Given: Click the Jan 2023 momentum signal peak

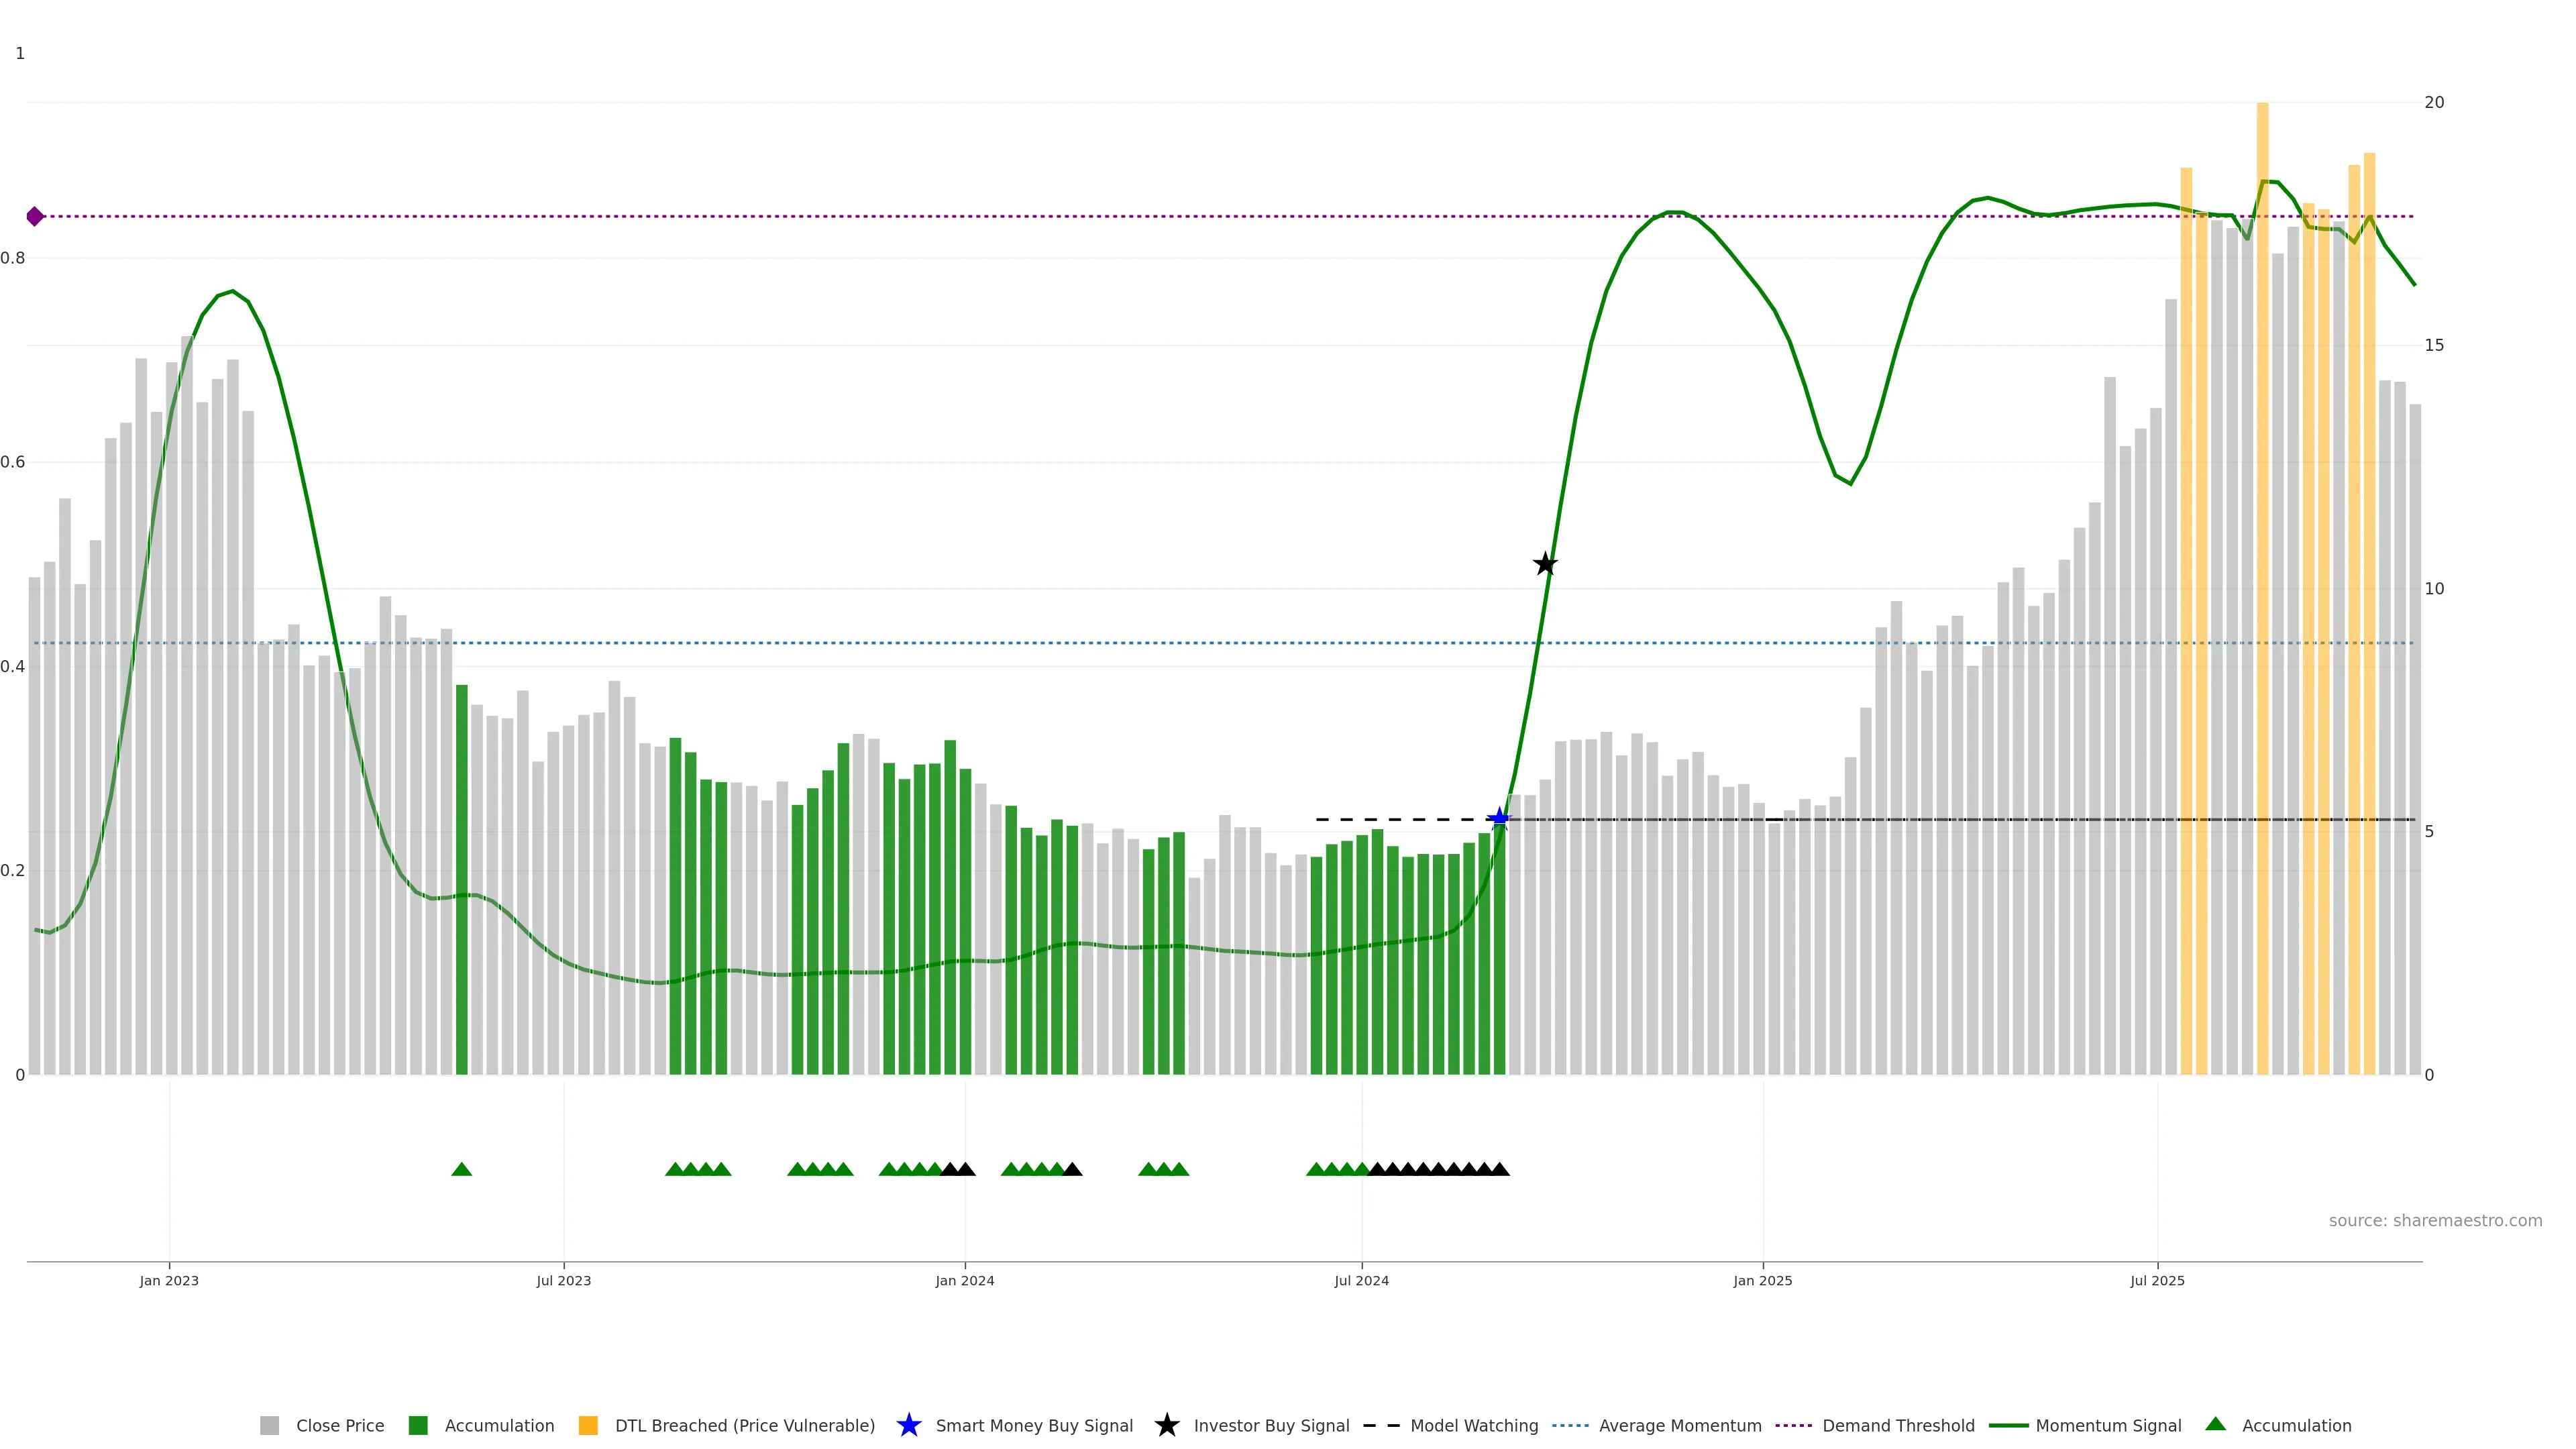Looking at the screenshot, I should tap(232, 291).
